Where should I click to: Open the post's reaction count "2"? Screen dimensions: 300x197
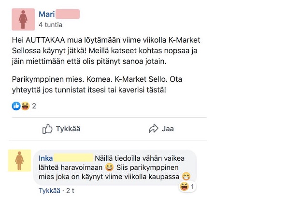(x=34, y=106)
